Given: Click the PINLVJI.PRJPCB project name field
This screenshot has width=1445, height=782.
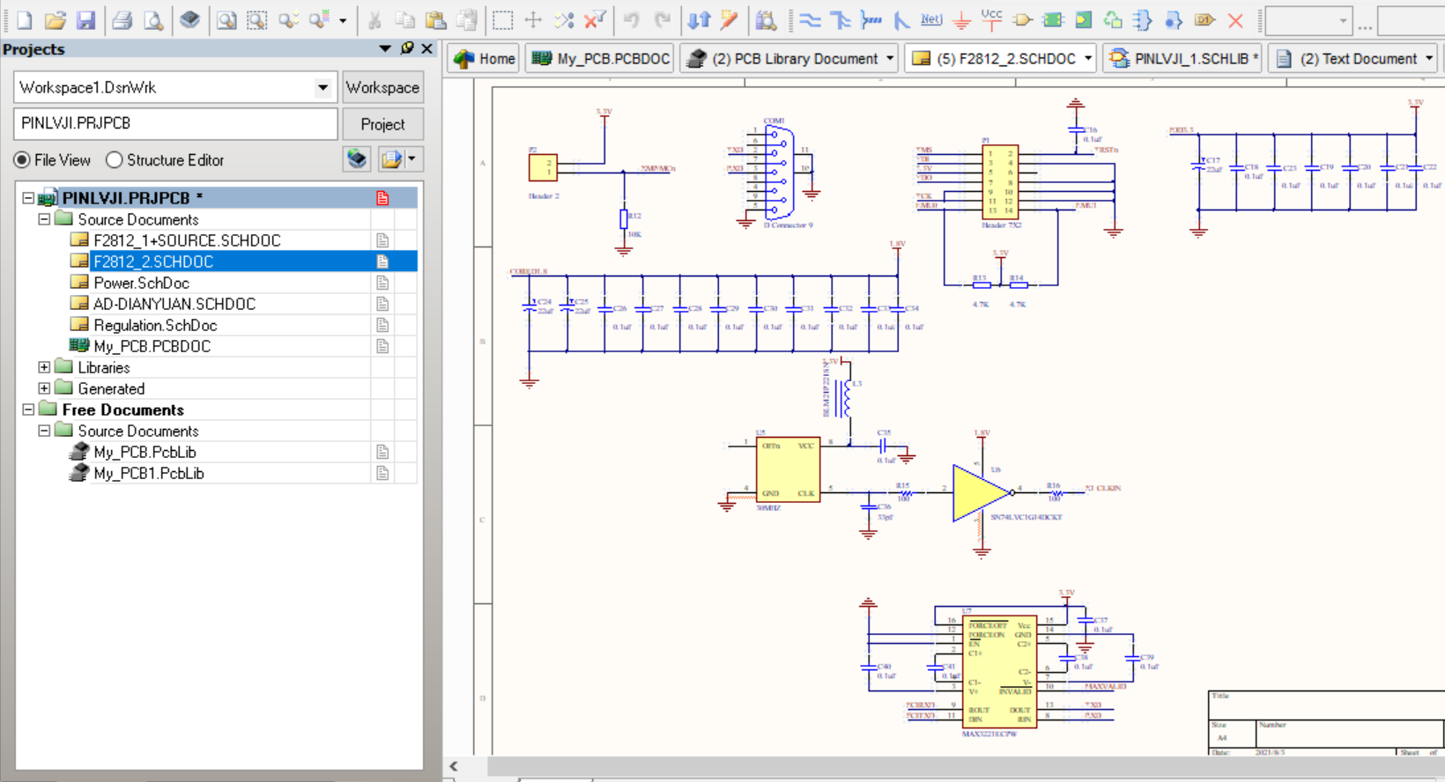Looking at the screenshot, I should (175, 123).
